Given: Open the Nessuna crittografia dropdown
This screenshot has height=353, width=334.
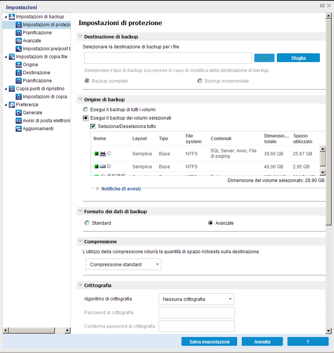Looking at the screenshot, I should coord(196,299).
